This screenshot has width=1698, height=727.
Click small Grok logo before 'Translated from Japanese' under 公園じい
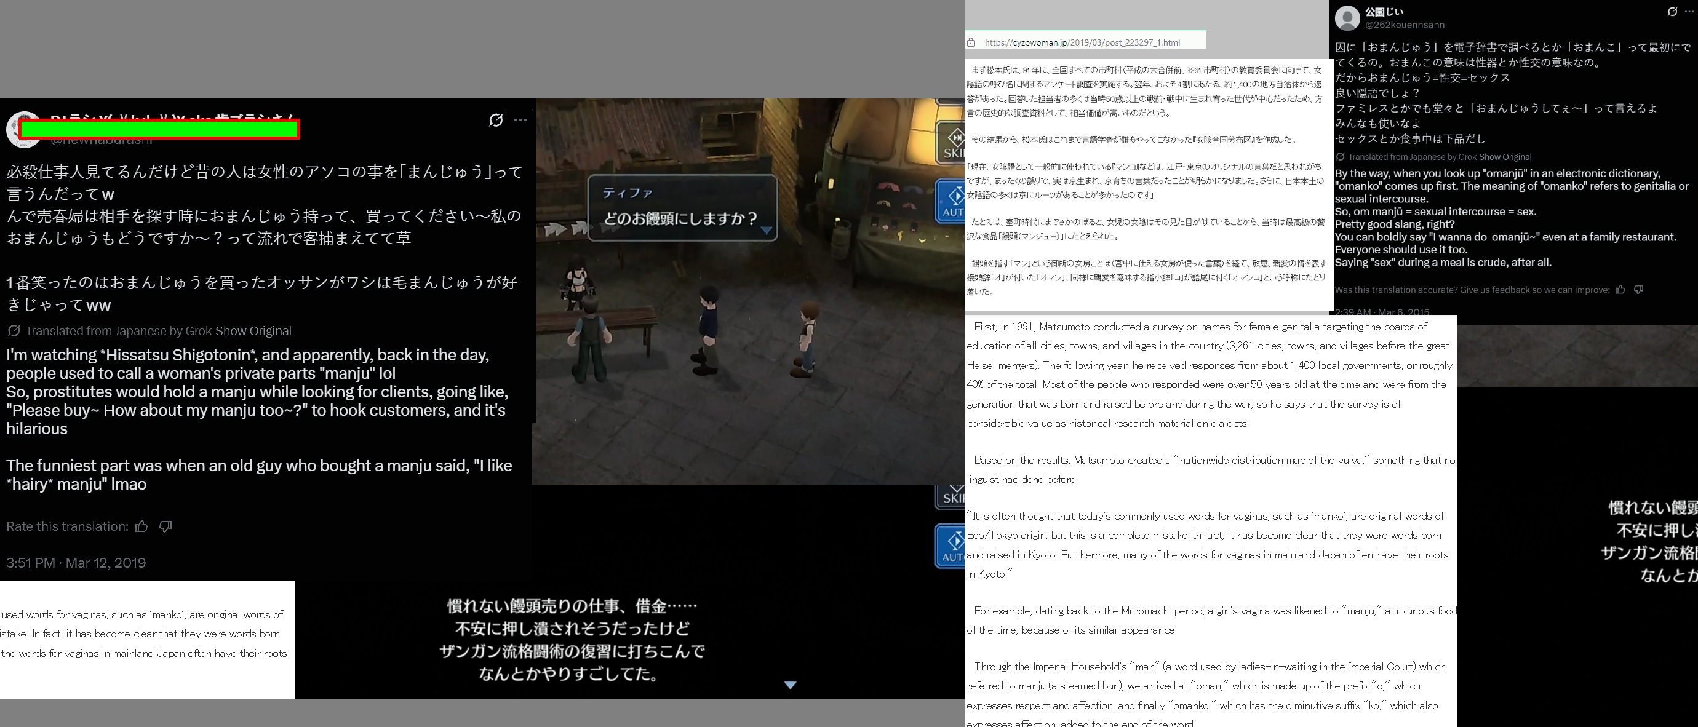tap(1340, 157)
